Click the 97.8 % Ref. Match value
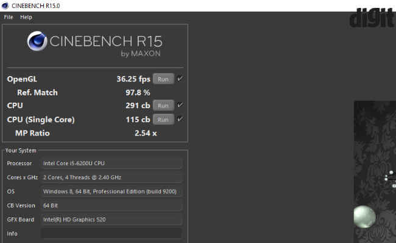Viewport: 396px width, 243px height. point(138,92)
